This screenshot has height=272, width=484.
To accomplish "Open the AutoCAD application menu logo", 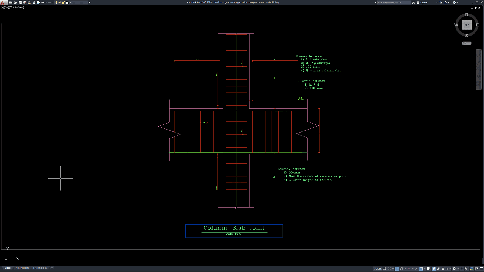I will (3, 2).
